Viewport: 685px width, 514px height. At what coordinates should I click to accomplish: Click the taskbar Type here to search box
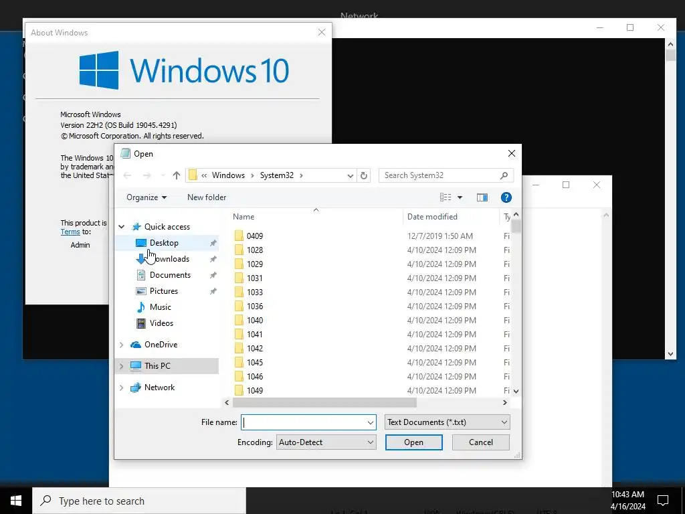pos(139,501)
